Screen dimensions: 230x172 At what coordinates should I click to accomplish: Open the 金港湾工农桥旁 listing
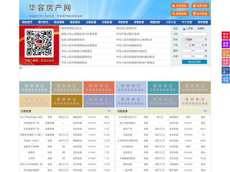pyautogui.click(x=31, y=147)
